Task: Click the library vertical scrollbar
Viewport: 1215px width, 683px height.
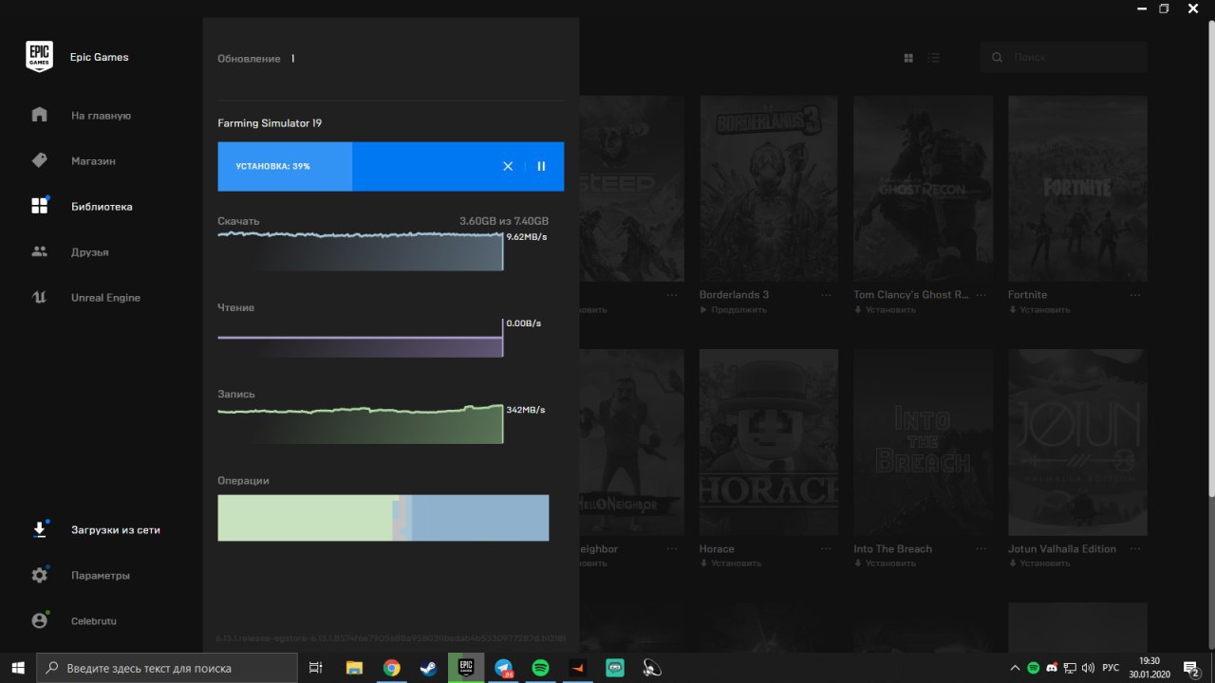Action: pos(1210,258)
